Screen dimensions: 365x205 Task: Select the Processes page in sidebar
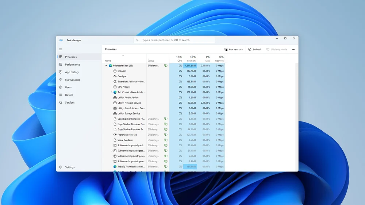(x=71, y=57)
